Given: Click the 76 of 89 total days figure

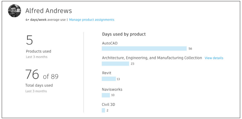Looking at the screenshot, I should click(42, 74).
